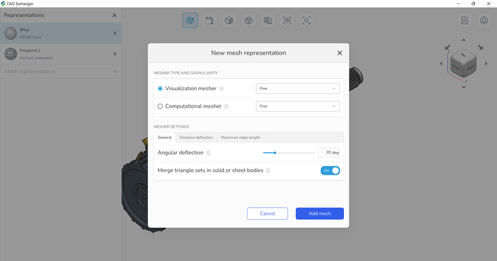
Task: Click info icon beside Merge triangle sets
Action: pyautogui.click(x=268, y=170)
